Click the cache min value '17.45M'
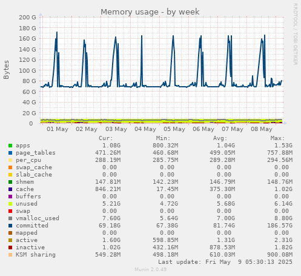 [167, 189]
